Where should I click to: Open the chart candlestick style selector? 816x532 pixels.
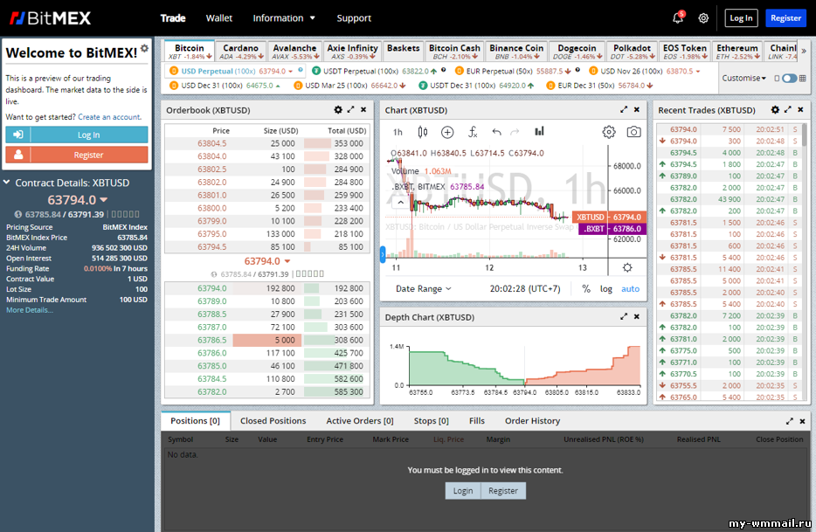[x=423, y=132]
